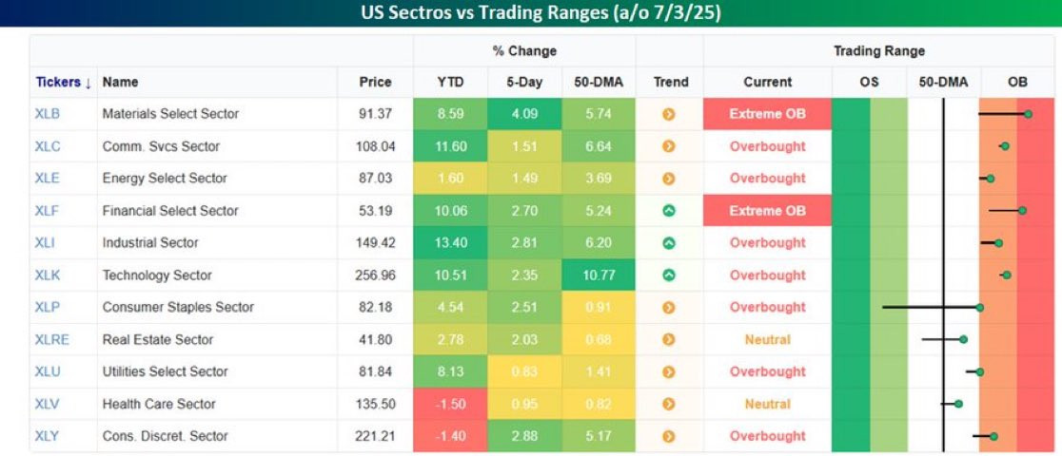This screenshot has width=1062, height=456.
Task: Open the XLV ticker link
Action: [x=46, y=405]
